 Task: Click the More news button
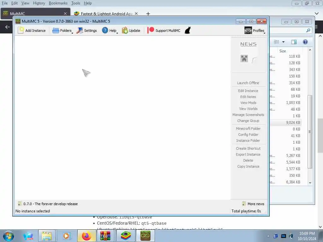pos(253,204)
